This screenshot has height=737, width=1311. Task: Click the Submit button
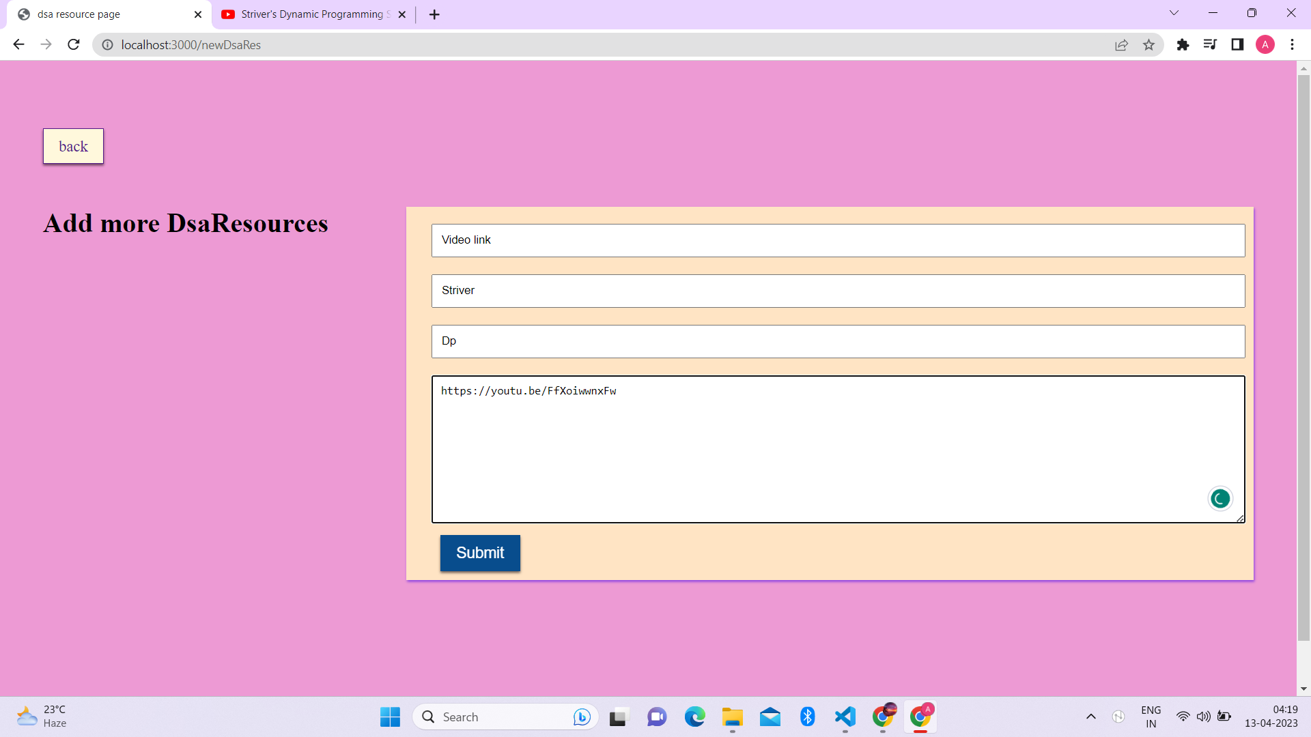click(480, 553)
